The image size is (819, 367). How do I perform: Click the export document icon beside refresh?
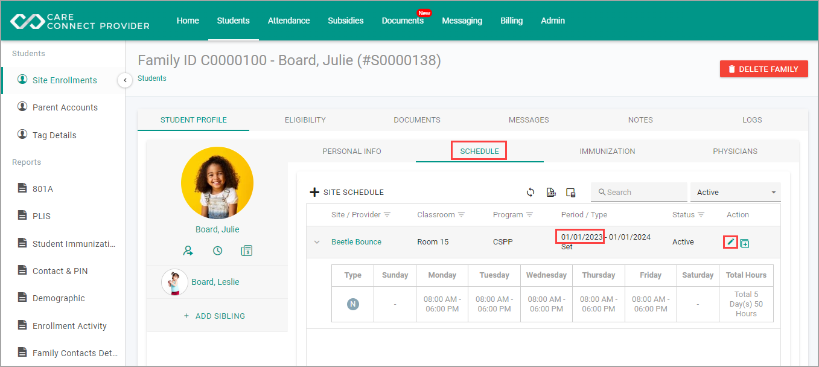point(550,192)
